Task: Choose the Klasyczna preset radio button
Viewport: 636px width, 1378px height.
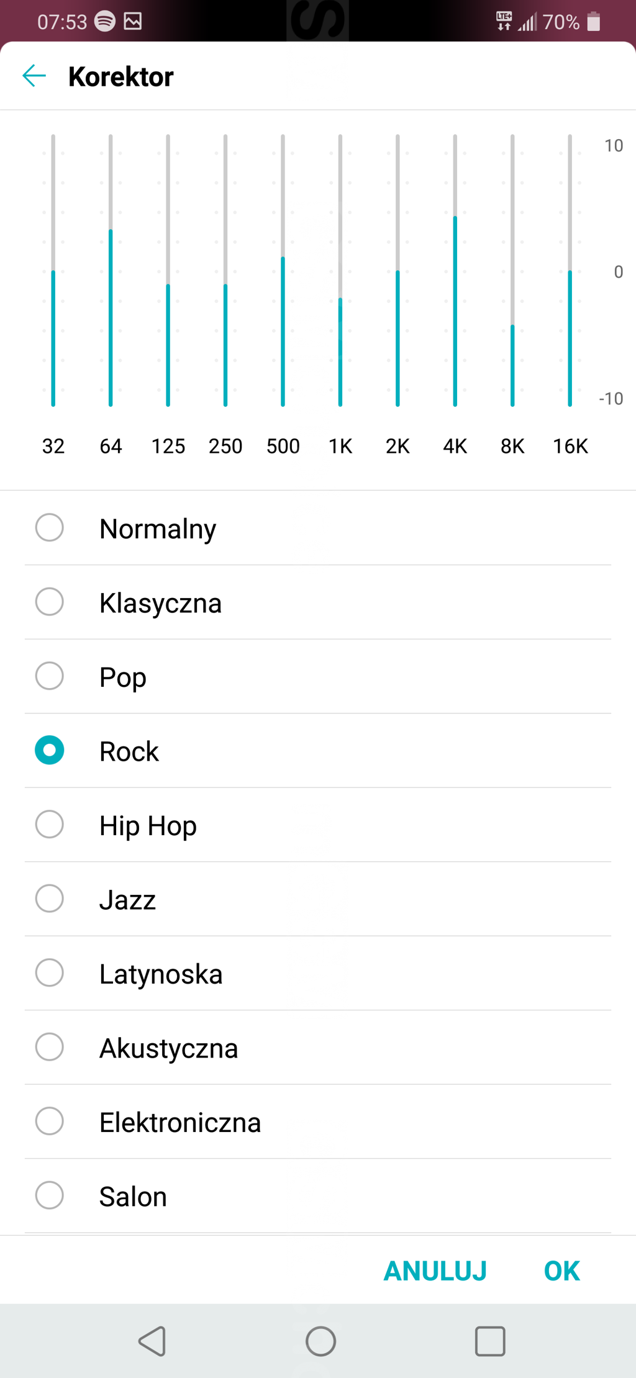Action: coord(50,602)
